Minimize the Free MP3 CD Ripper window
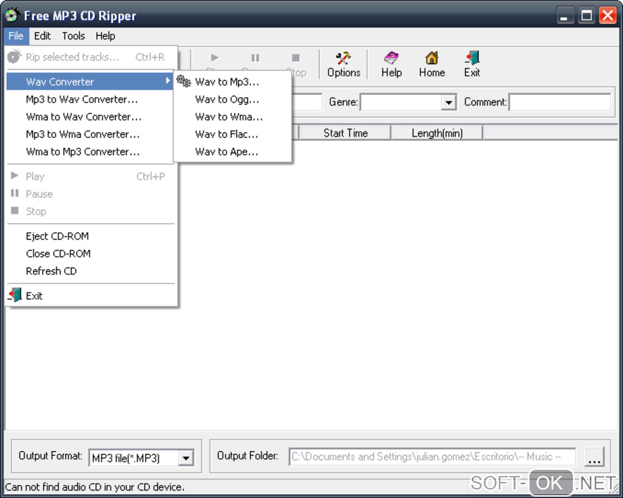 click(x=564, y=16)
